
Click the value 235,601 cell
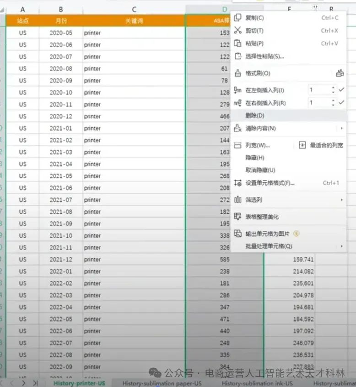click(x=290, y=283)
